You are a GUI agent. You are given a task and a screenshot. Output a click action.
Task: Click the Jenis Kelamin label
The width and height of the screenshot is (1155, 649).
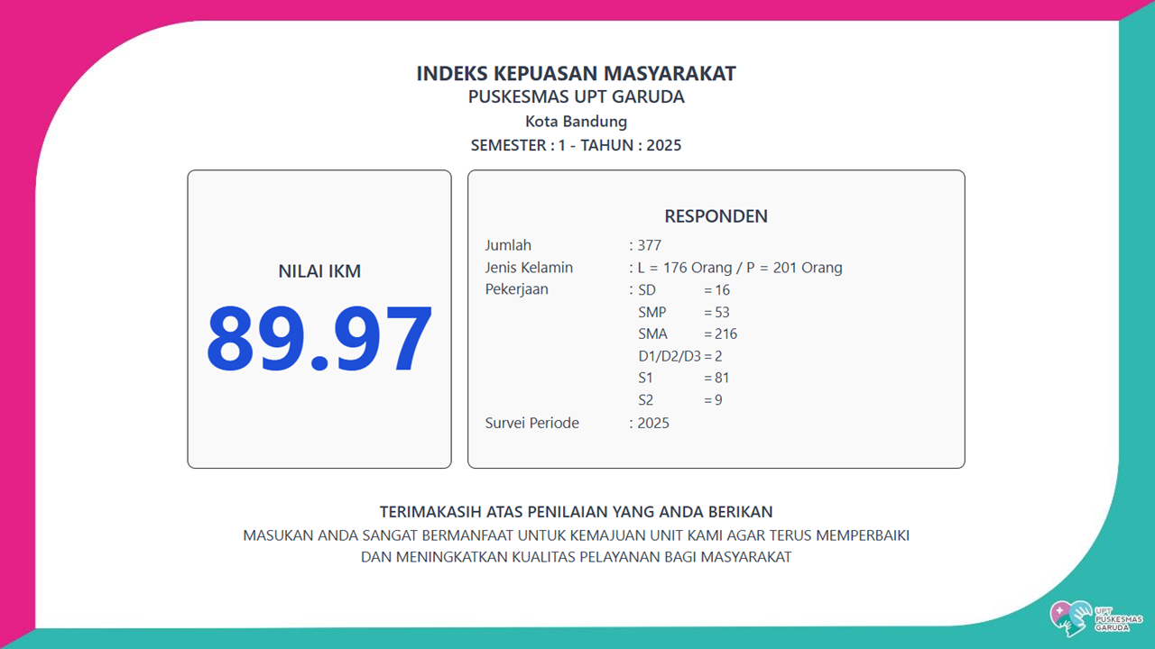click(x=529, y=268)
